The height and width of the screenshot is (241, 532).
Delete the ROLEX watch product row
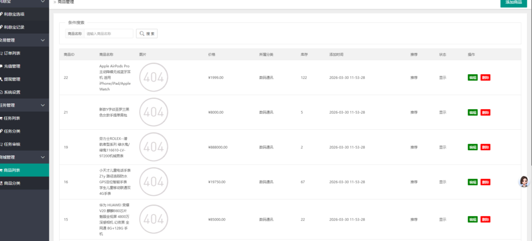coord(485,147)
